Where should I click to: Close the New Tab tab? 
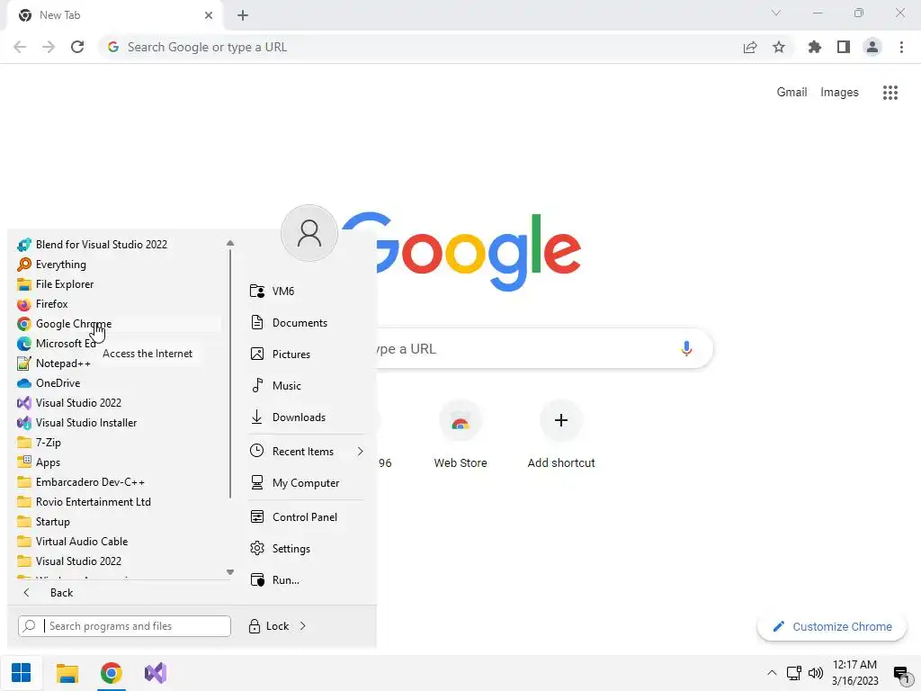[209, 15]
